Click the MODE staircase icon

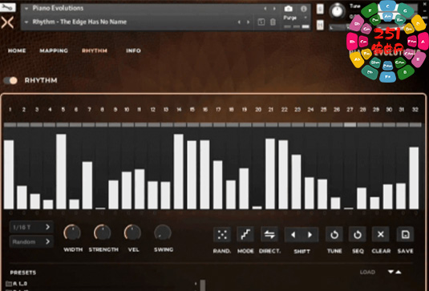click(245, 234)
